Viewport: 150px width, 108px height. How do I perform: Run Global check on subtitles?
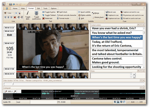(x=98, y=17)
